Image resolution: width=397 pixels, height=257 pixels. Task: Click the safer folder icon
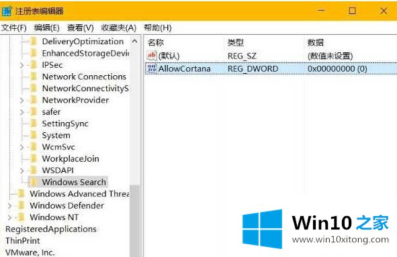pyautogui.click(x=34, y=111)
